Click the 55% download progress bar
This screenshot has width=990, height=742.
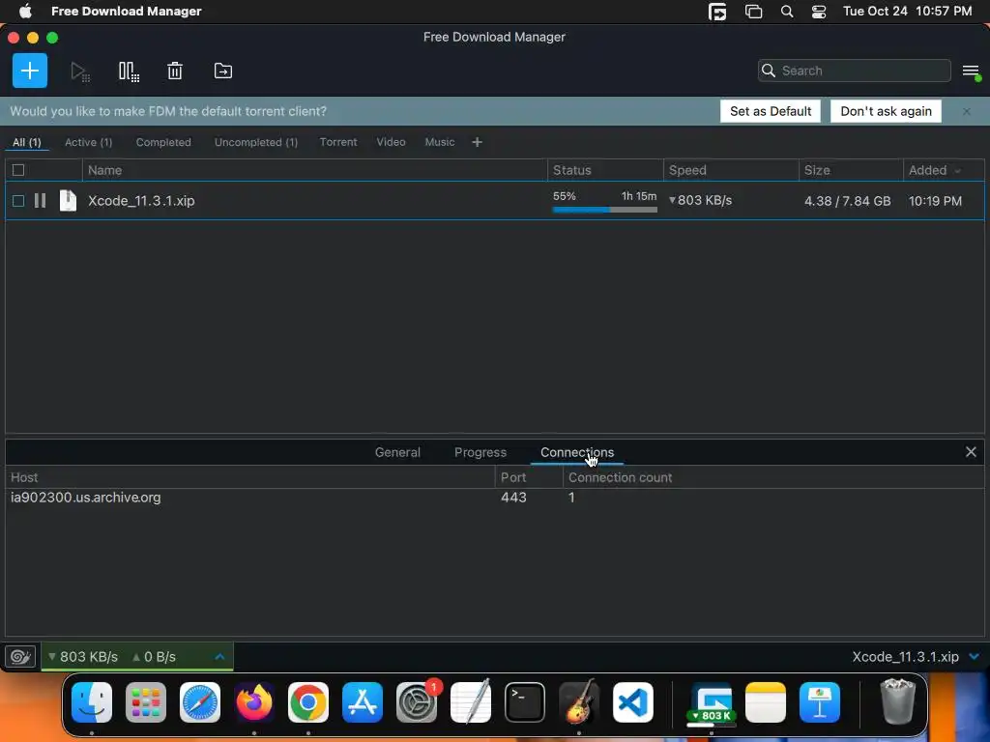605,210
